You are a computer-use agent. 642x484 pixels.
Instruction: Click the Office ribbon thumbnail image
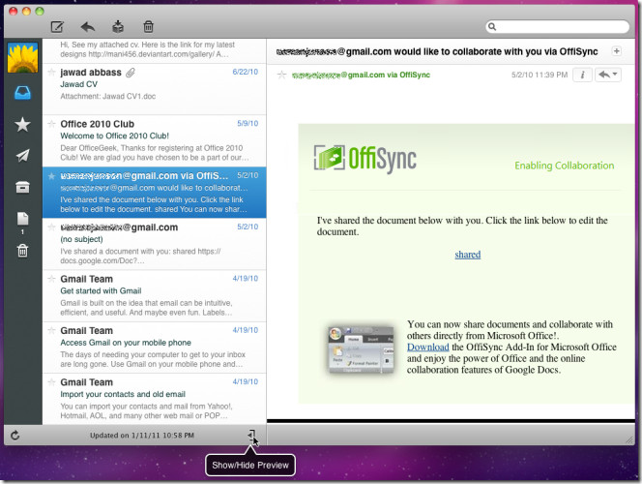coord(361,349)
